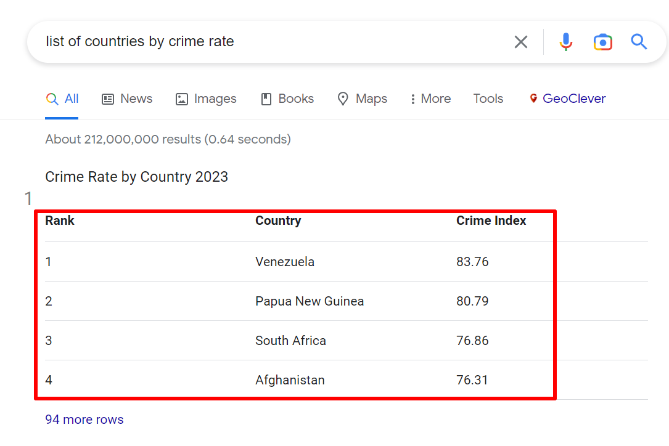Viewport: 669px width, 446px height.
Task: Click the News tab newspaper icon
Action: point(108,99)
